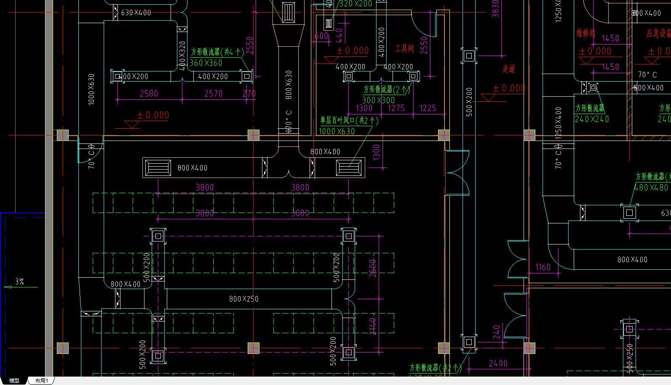Select the green 240X240 diffuser size
This screenshot has height=385, width=671.
coord(592,119)
